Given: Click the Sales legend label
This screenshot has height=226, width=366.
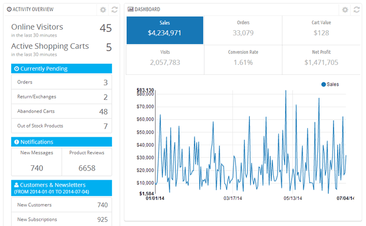Looking at the screenshot, I should pyautogui.click(x=333, y=84).
